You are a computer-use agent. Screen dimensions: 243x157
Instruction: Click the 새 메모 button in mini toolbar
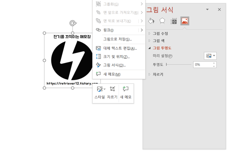point(126,93)
